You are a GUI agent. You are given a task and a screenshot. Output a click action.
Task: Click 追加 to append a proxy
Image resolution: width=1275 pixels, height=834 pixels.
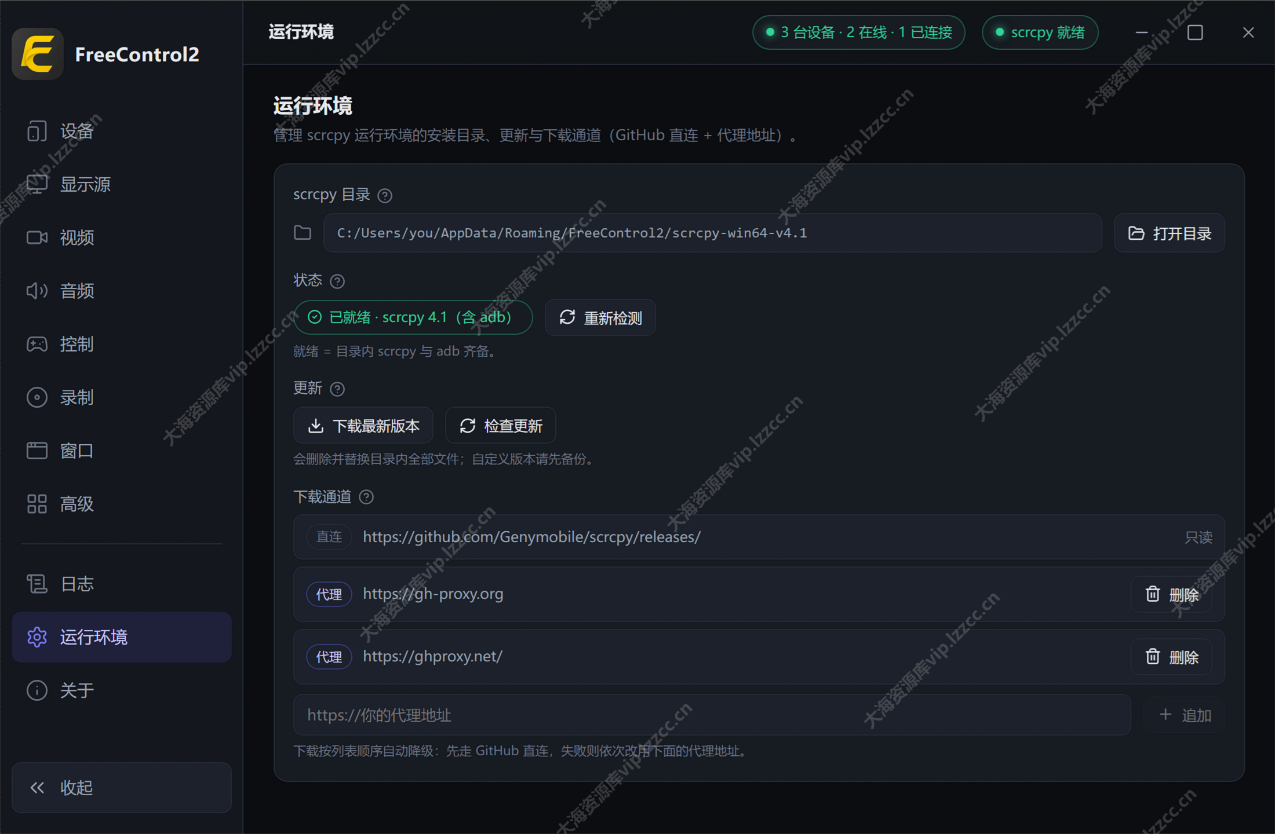[x=1184, y=715]
